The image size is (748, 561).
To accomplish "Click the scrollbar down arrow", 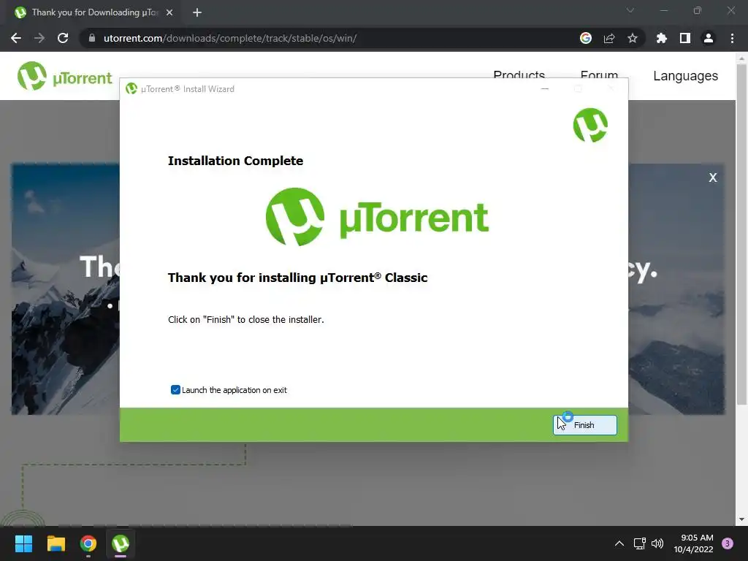I will [741, 519].
